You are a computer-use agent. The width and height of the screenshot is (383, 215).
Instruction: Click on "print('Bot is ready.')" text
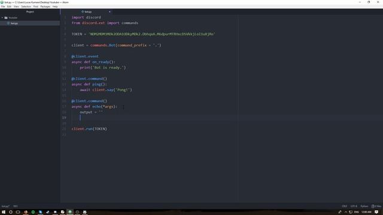click(102, 67)
